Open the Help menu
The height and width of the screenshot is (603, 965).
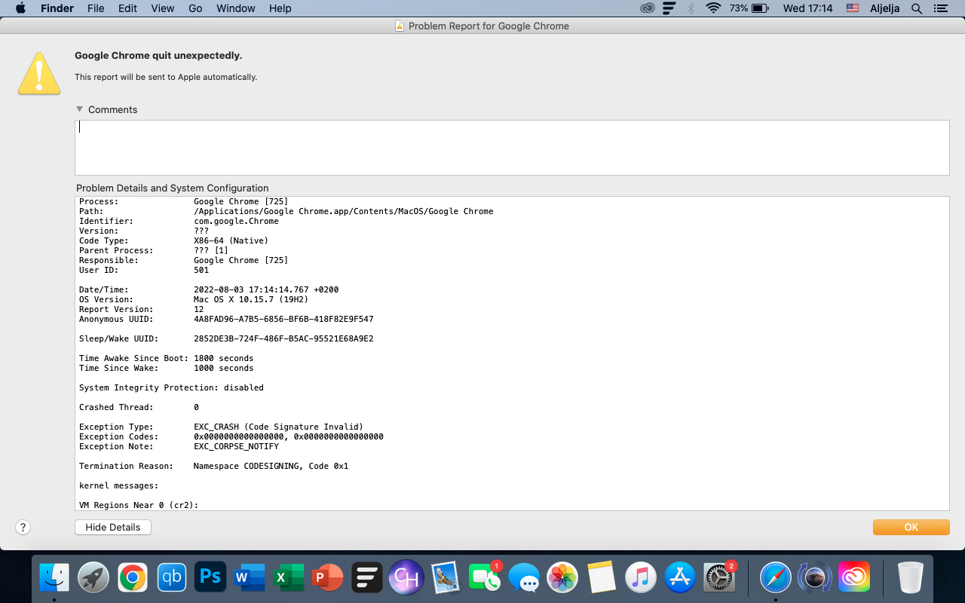tap(280, 8)
